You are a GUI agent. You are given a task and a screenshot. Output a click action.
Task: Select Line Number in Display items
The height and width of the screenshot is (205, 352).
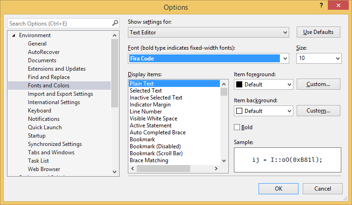pyautogui.click(x=146, y=112)
